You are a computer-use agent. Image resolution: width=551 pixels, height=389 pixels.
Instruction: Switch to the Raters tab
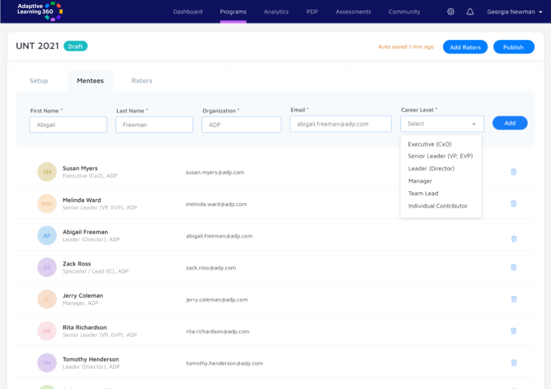pos(142,80)
